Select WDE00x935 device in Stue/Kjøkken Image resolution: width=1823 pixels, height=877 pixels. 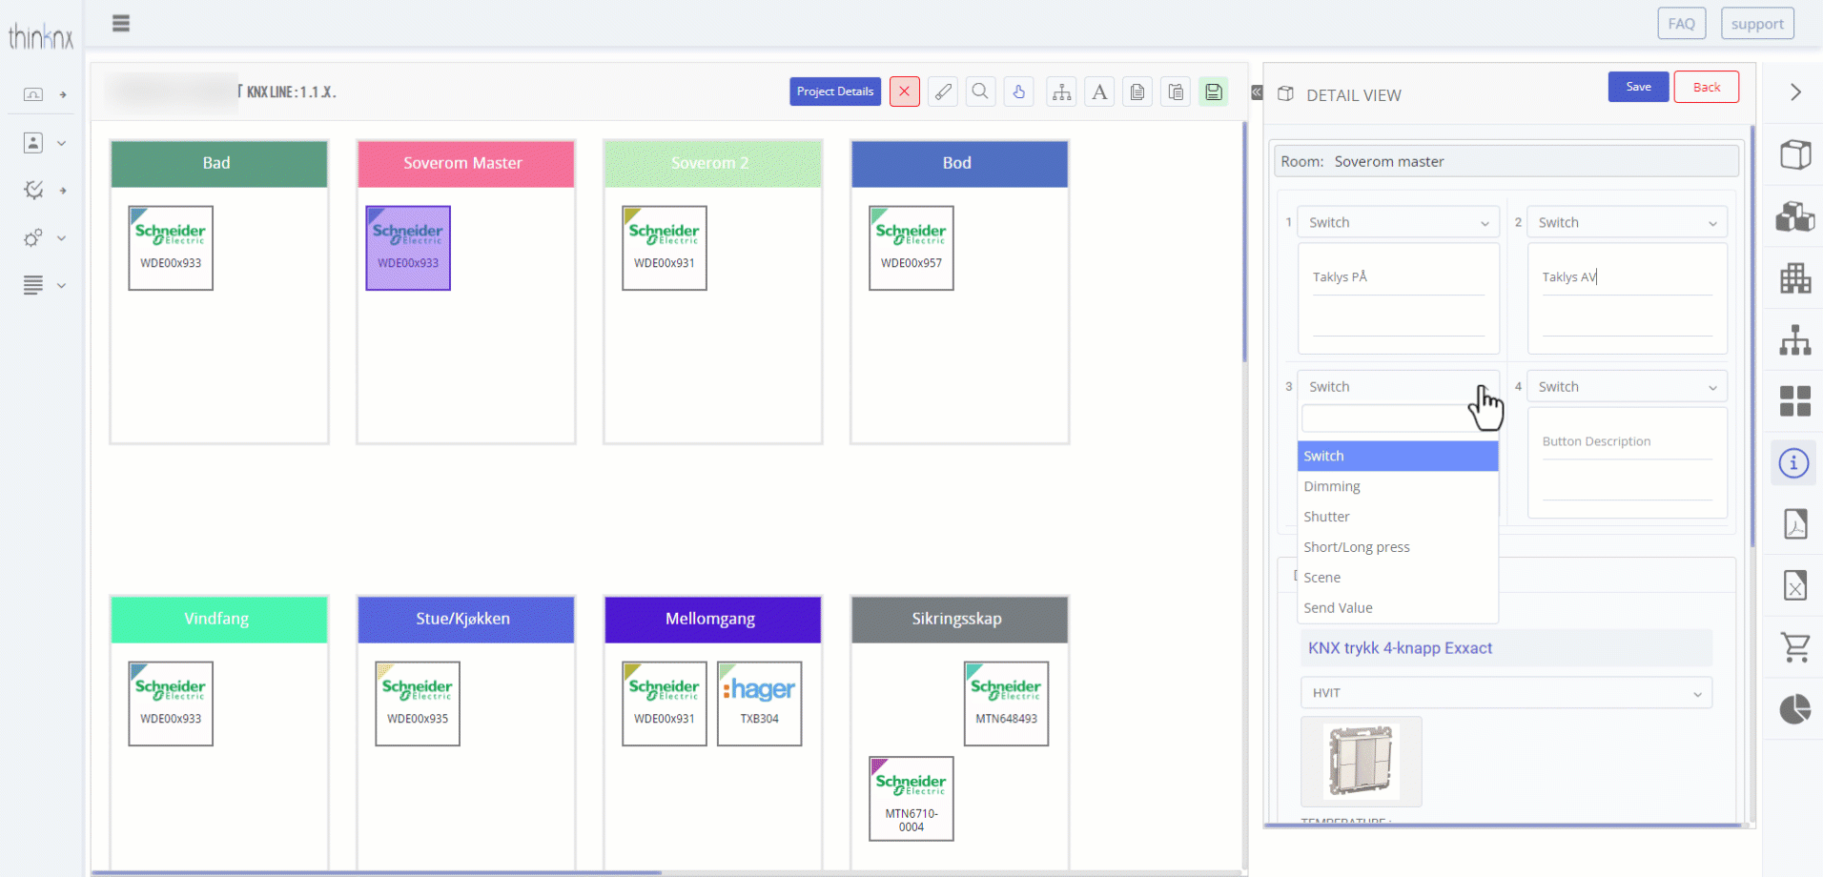(418, 704)
